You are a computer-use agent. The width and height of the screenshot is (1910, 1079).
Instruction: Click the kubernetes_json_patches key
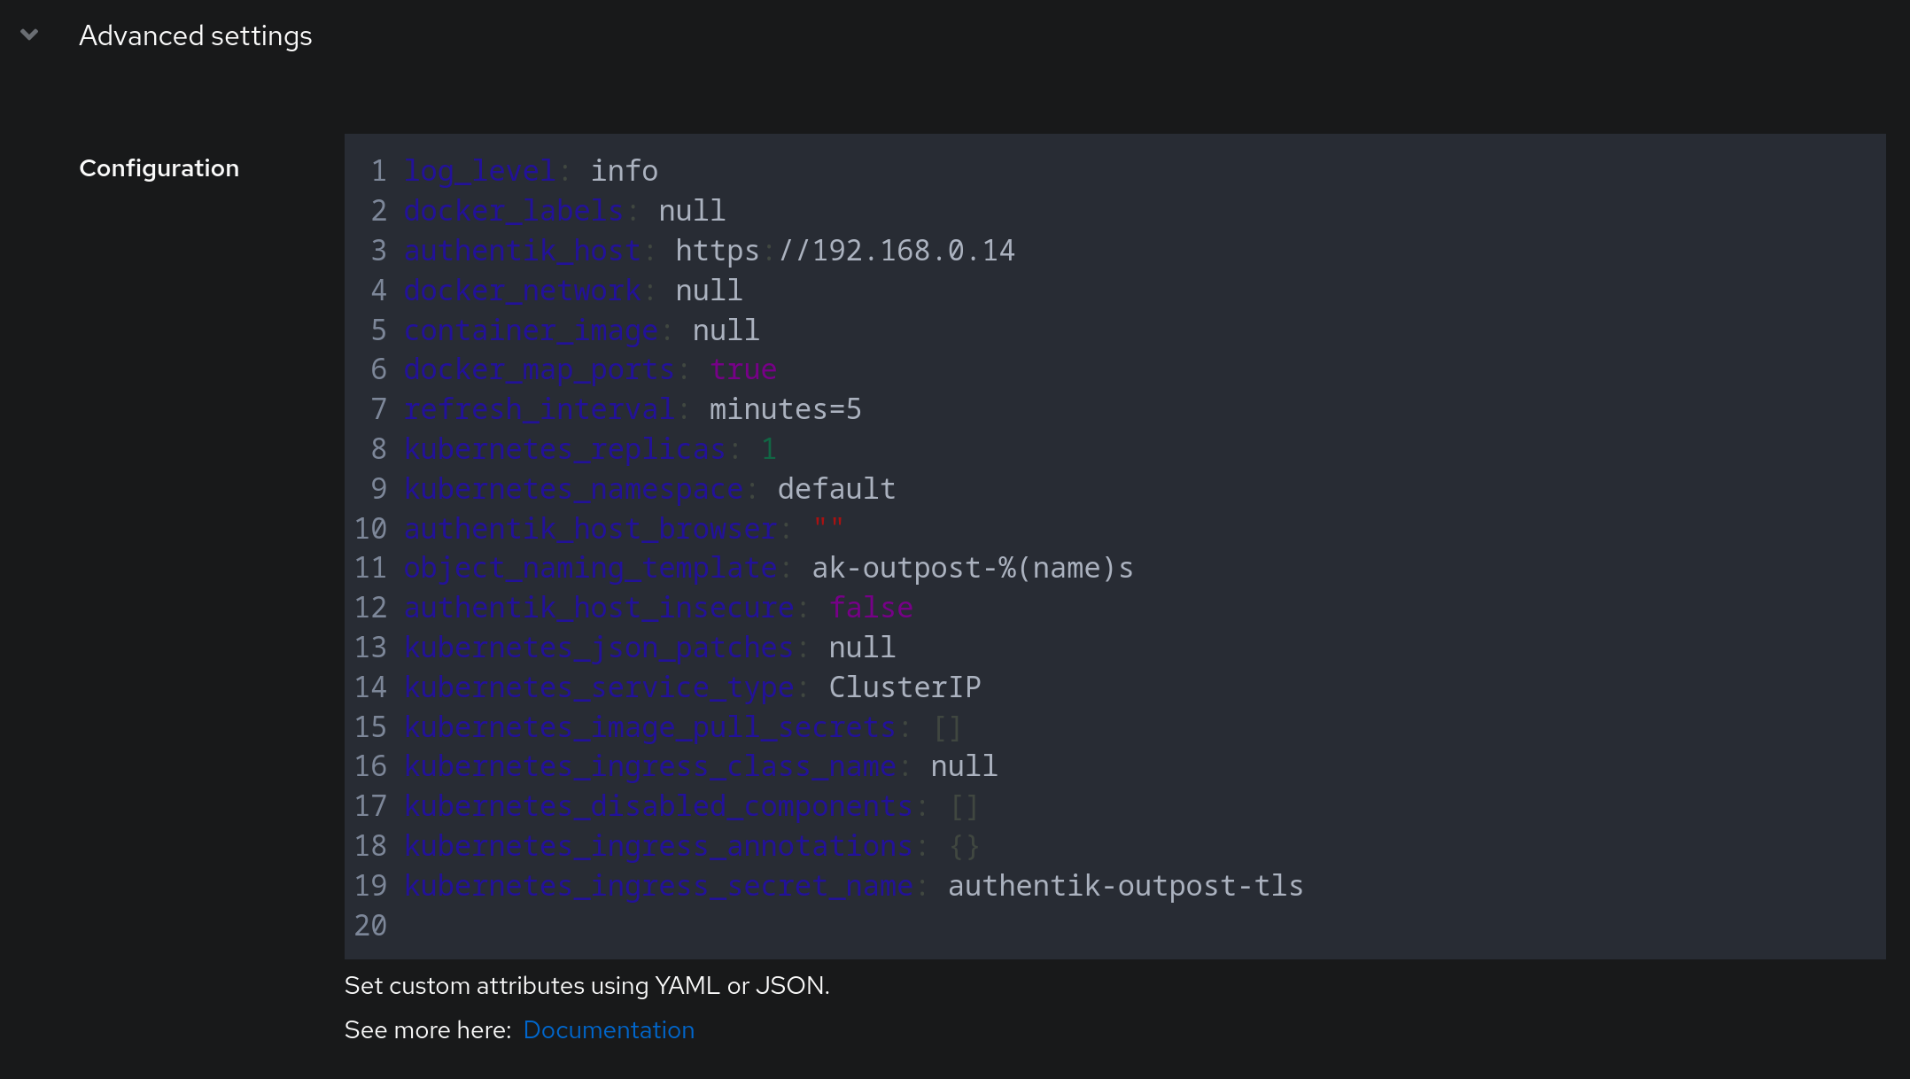pos(599,648)
